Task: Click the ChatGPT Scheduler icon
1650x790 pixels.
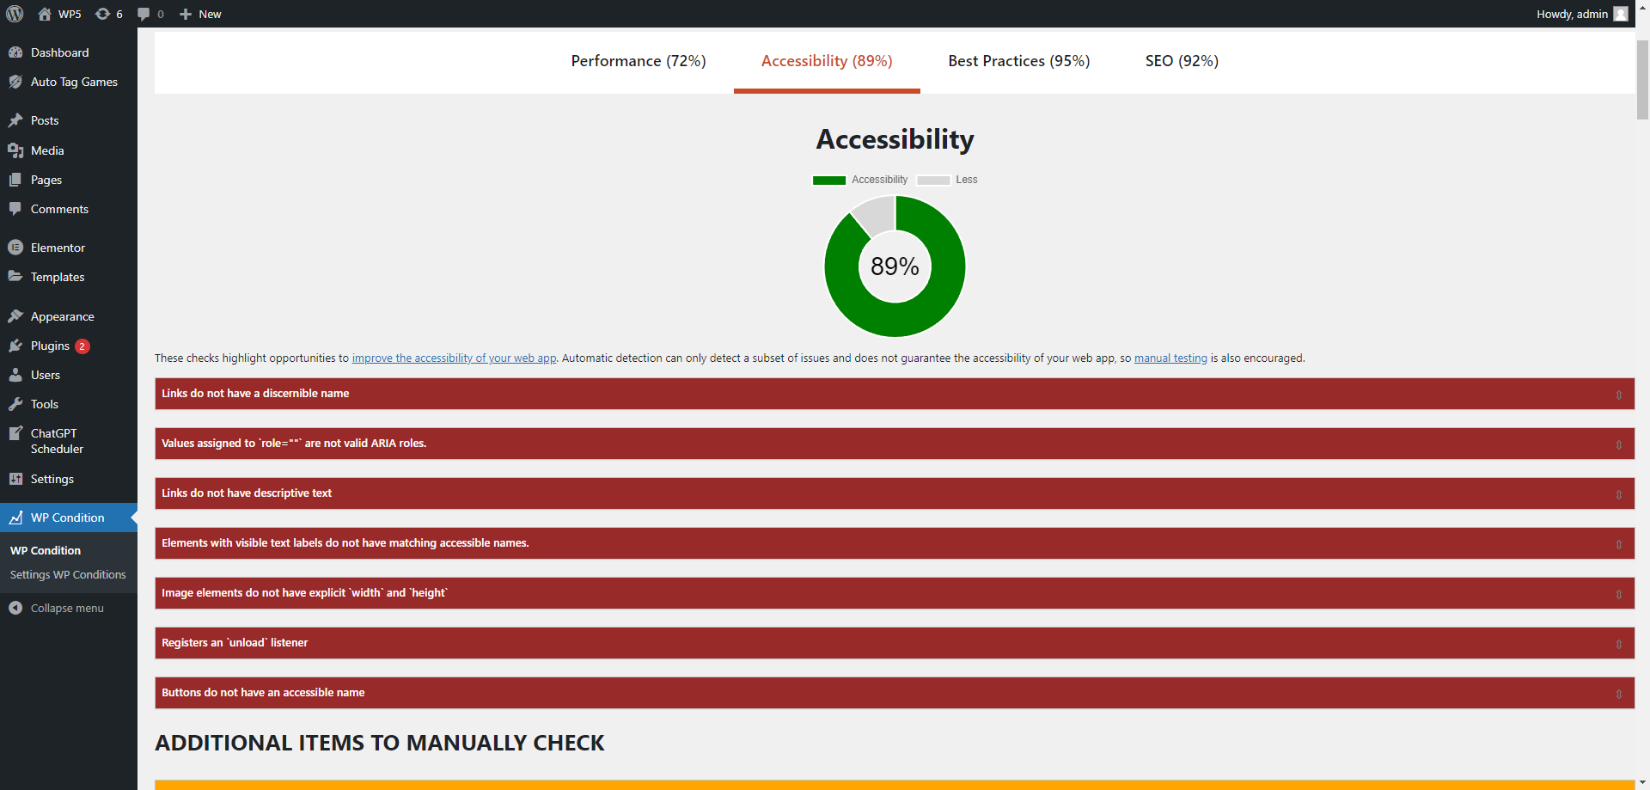Action: click(15, 433)
